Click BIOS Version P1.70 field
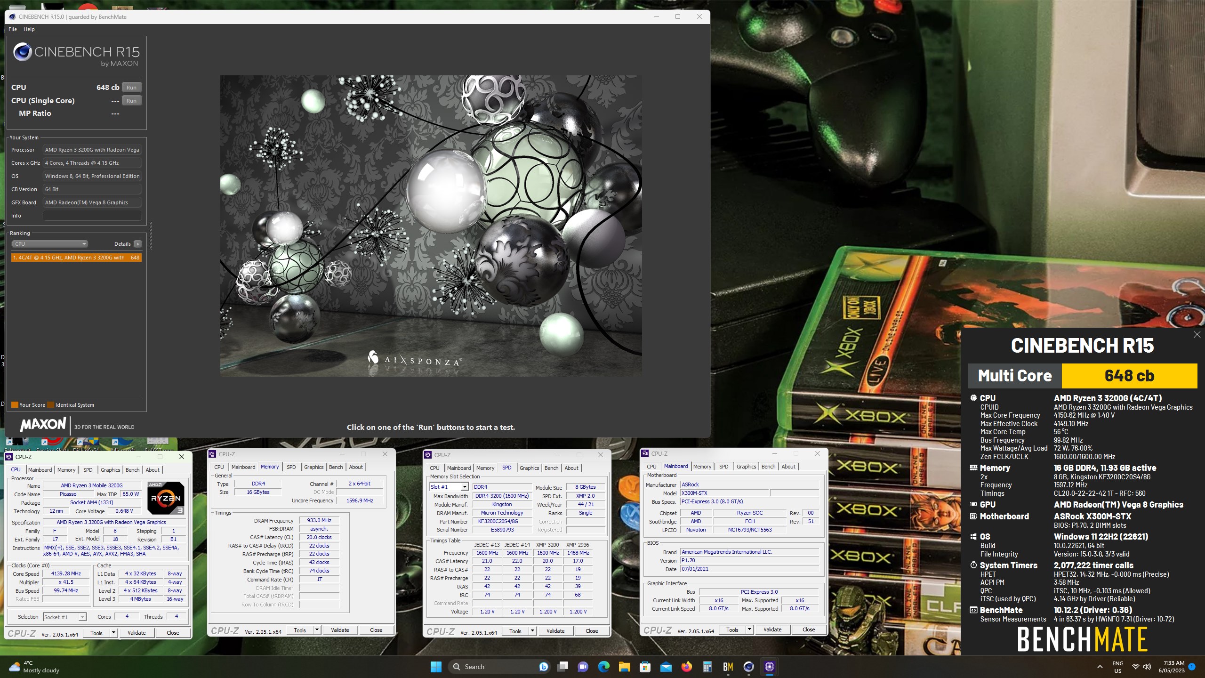Image resolution: width=1205 pixels, height=678 pixels. pos(750,560)
